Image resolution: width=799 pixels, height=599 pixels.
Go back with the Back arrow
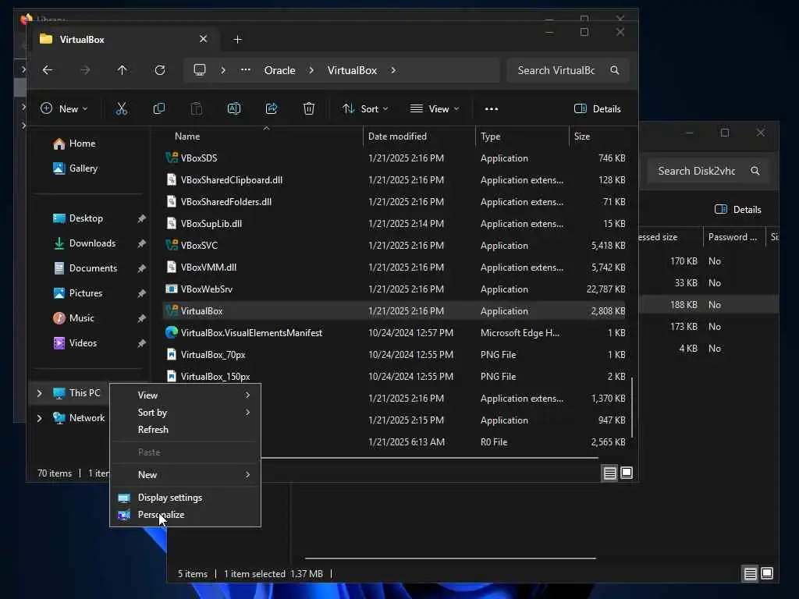[48, 70]
